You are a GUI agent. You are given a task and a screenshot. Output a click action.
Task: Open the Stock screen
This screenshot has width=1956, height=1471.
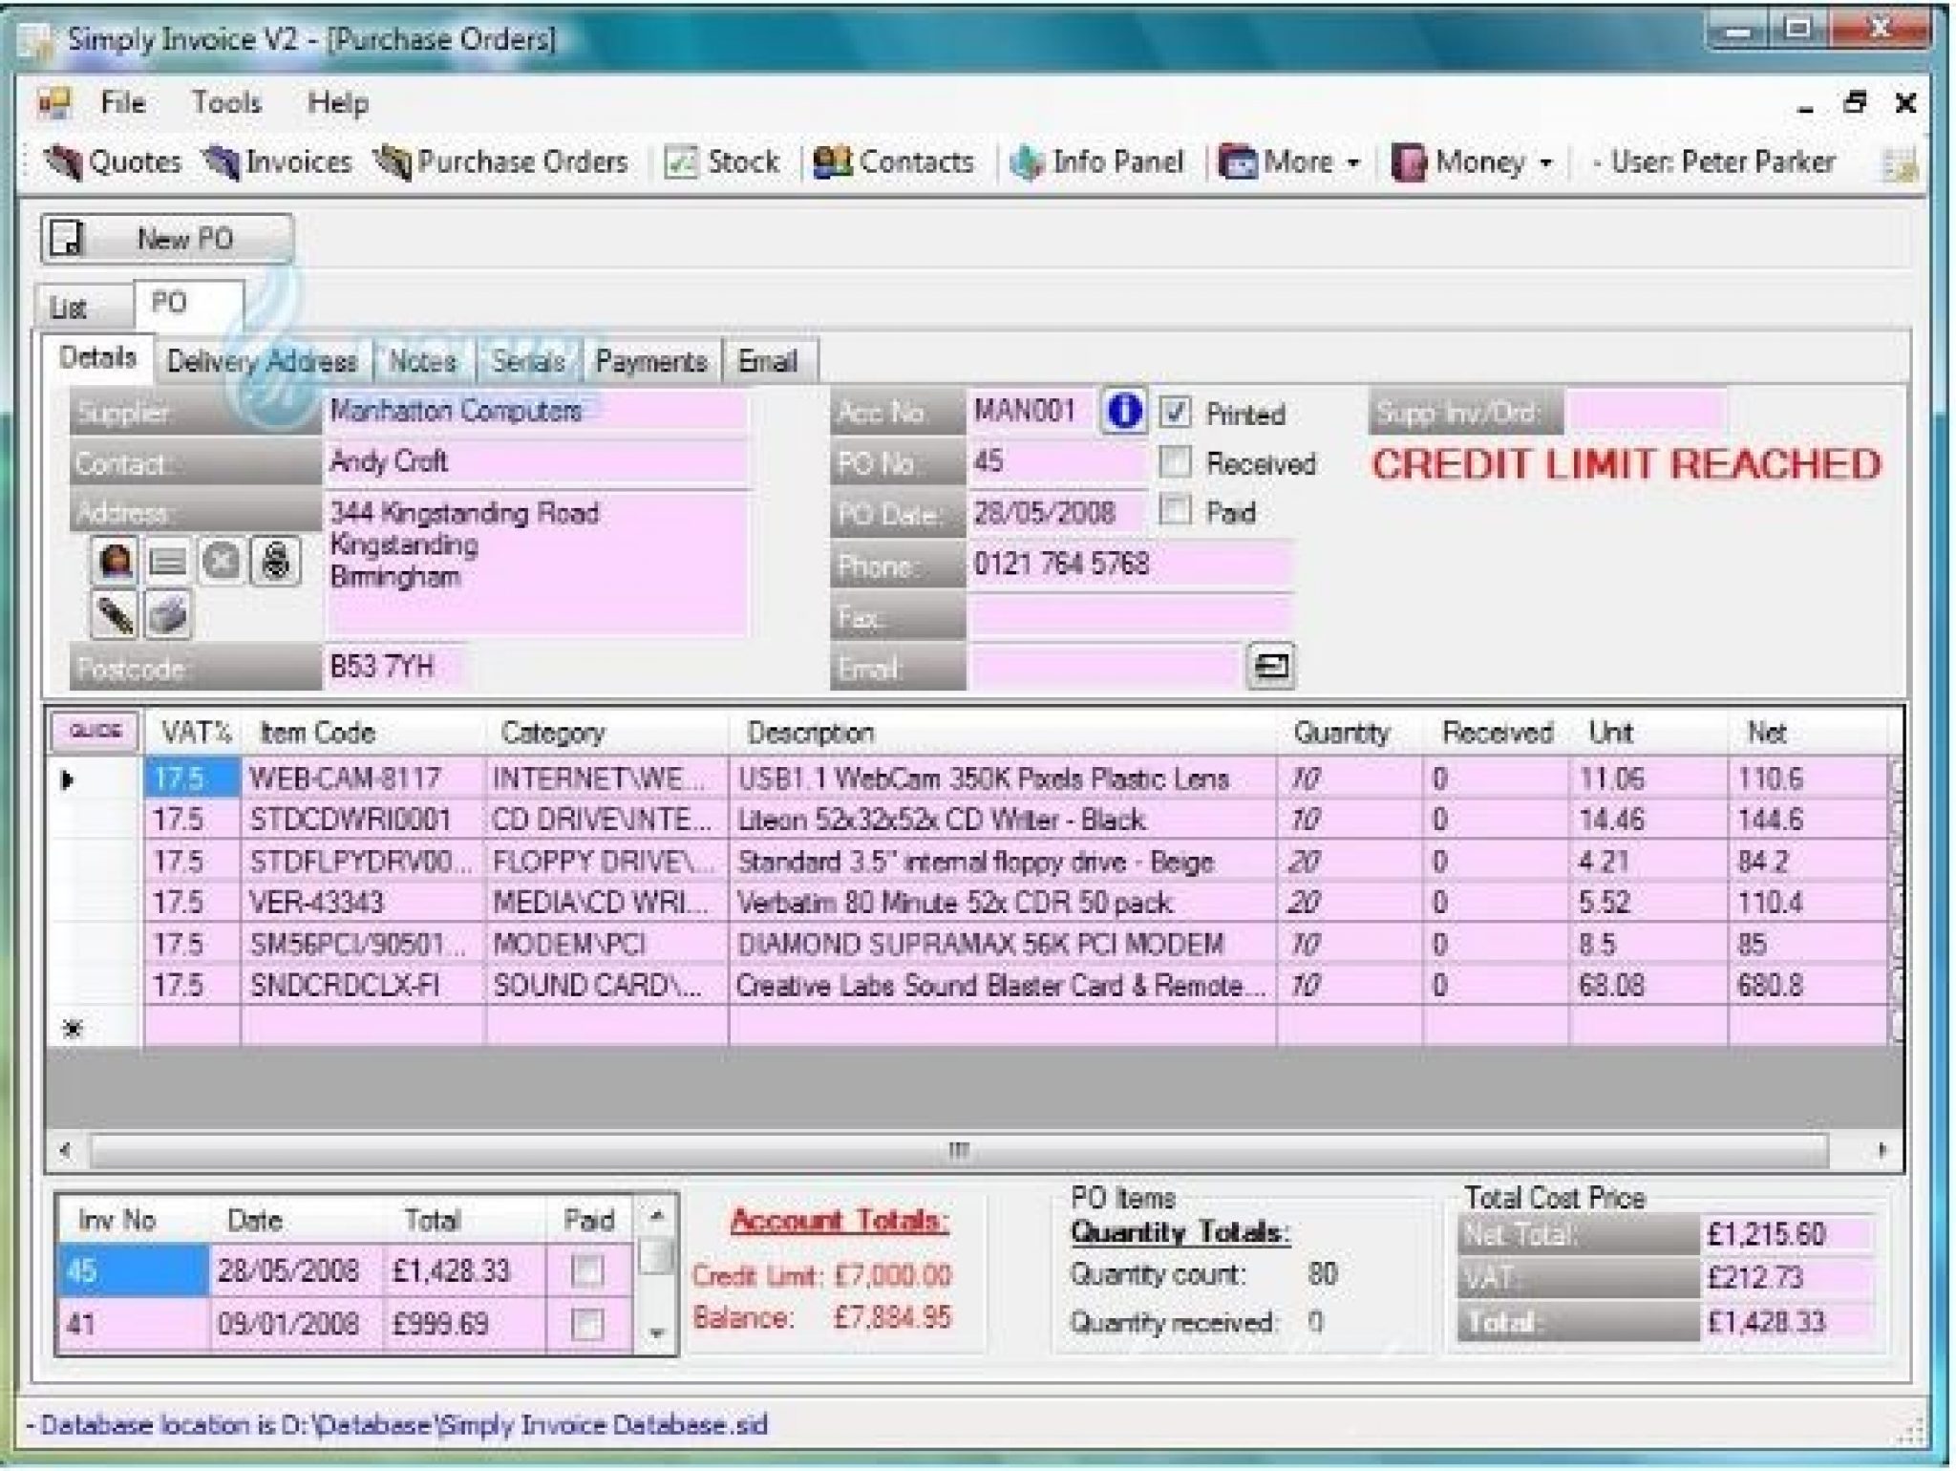tap(723, 161)
